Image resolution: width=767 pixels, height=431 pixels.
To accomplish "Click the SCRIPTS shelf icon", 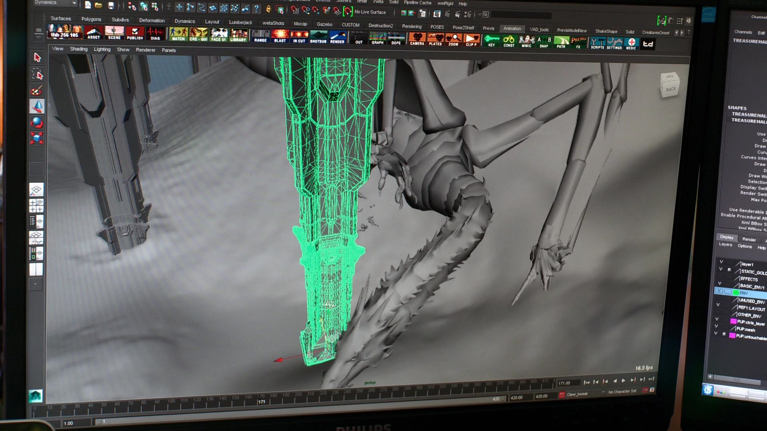I will (x=598, y=43).
